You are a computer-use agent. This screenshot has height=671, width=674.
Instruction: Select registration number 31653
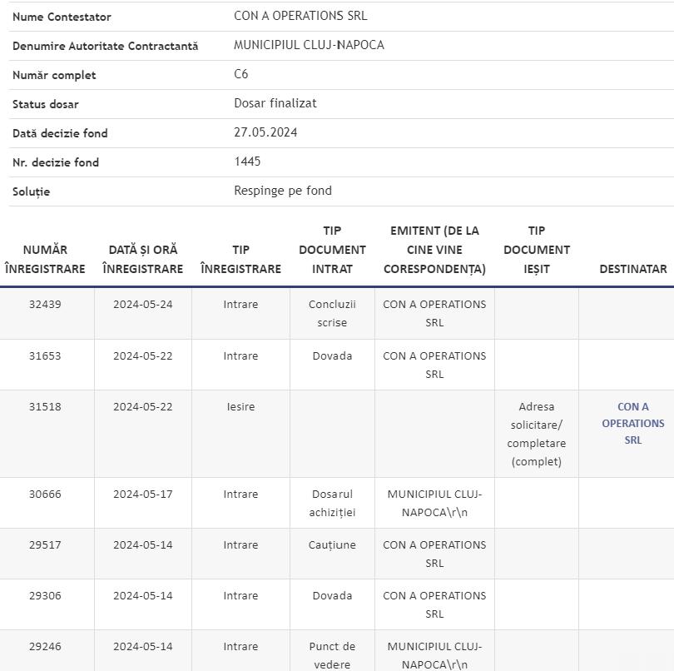pos(45,356)
